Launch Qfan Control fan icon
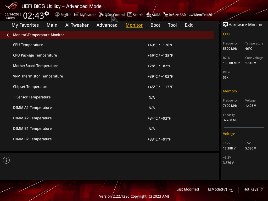The height and width of the screenshot is (201, 268). coord(101,15)
